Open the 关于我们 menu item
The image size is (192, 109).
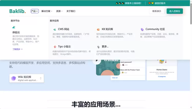[x=71, y=11]
